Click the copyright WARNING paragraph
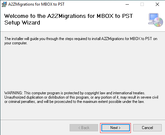 coord(81,97)
